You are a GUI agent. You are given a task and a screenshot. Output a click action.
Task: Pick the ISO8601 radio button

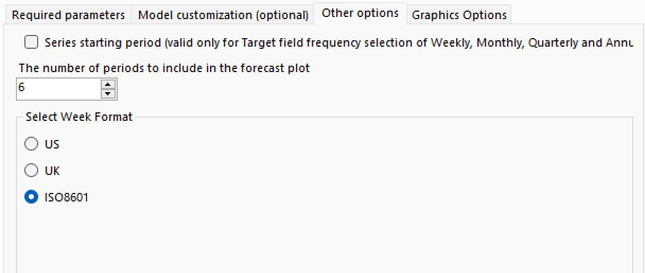pos(32,197)
